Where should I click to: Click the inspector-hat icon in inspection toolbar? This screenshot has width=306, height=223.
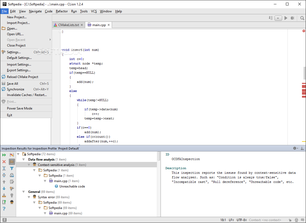coord(12,202)
